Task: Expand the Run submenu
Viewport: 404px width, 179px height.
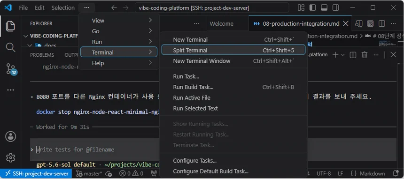Action: pyautogui.click(x=119, y=42)
